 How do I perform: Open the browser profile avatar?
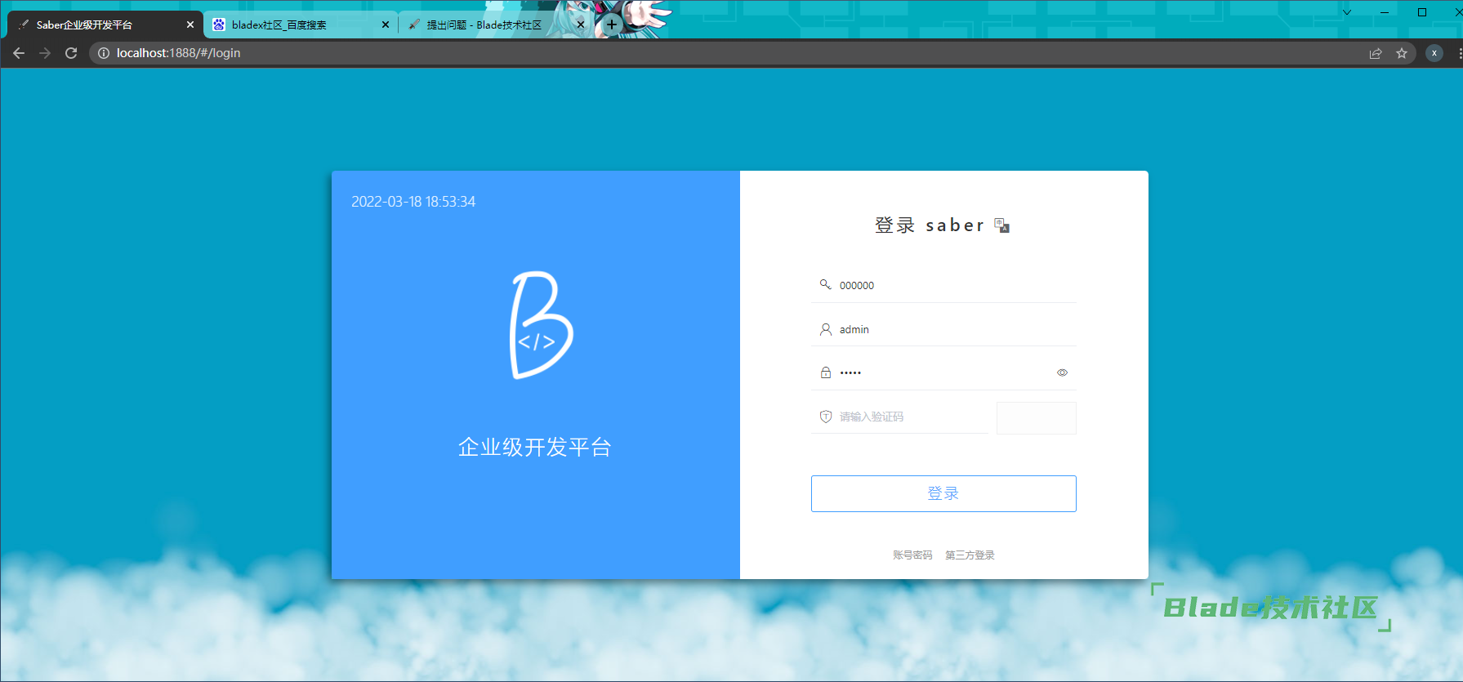click(x=1434, y=53)
